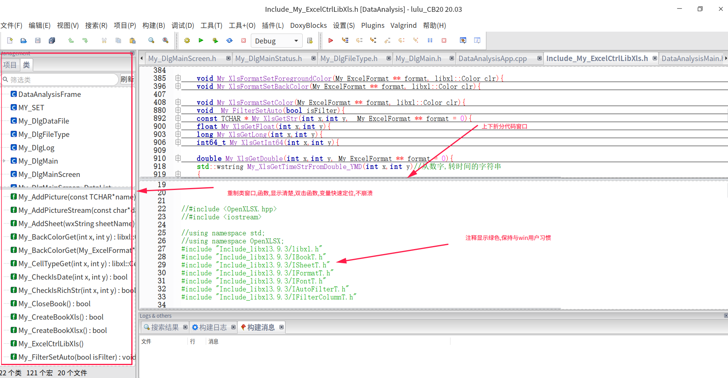The width and height of the screenshot is (728, 378).
Task: Open the Replace tool icon
Action: (x=166, y=40)
